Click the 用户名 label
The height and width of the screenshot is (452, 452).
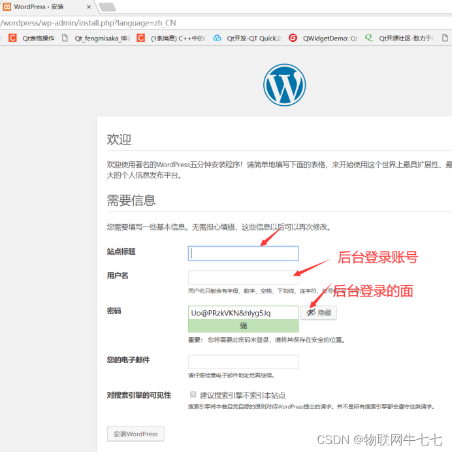pos(118,275)
